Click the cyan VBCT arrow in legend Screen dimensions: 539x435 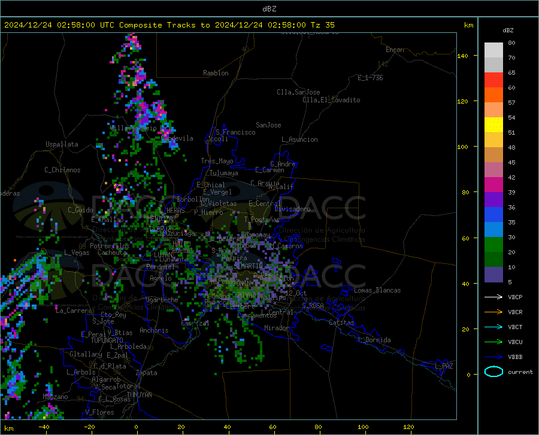click(x=493, y=327)
